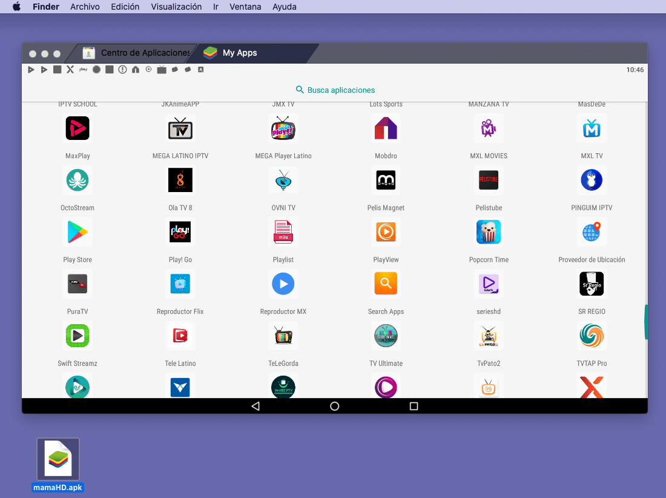Launch Swift Streamz
The width and height of the screenshot is (666, 498).
pyautogui.click(x=77, y=336)
